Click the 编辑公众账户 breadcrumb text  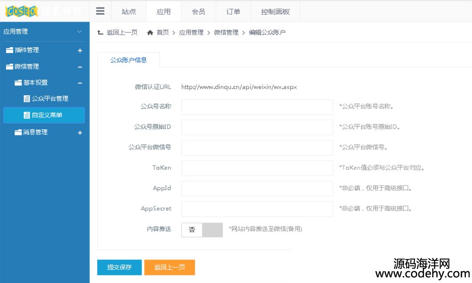tap(267, 32)
